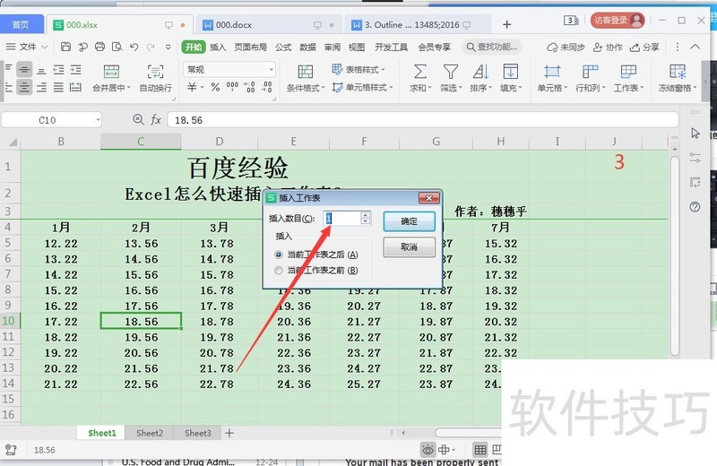Open the 插入 ribbon tab
Screen dimensions: 717x466
pyautogui.click(x=218, y=47)
